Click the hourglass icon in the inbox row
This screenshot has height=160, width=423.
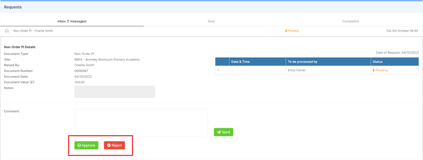(x=286, y=31)
